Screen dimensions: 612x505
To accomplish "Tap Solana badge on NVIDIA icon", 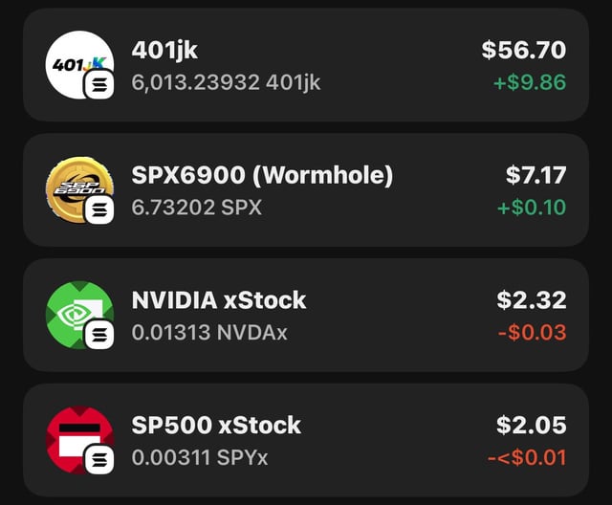I will coord(99,336).
